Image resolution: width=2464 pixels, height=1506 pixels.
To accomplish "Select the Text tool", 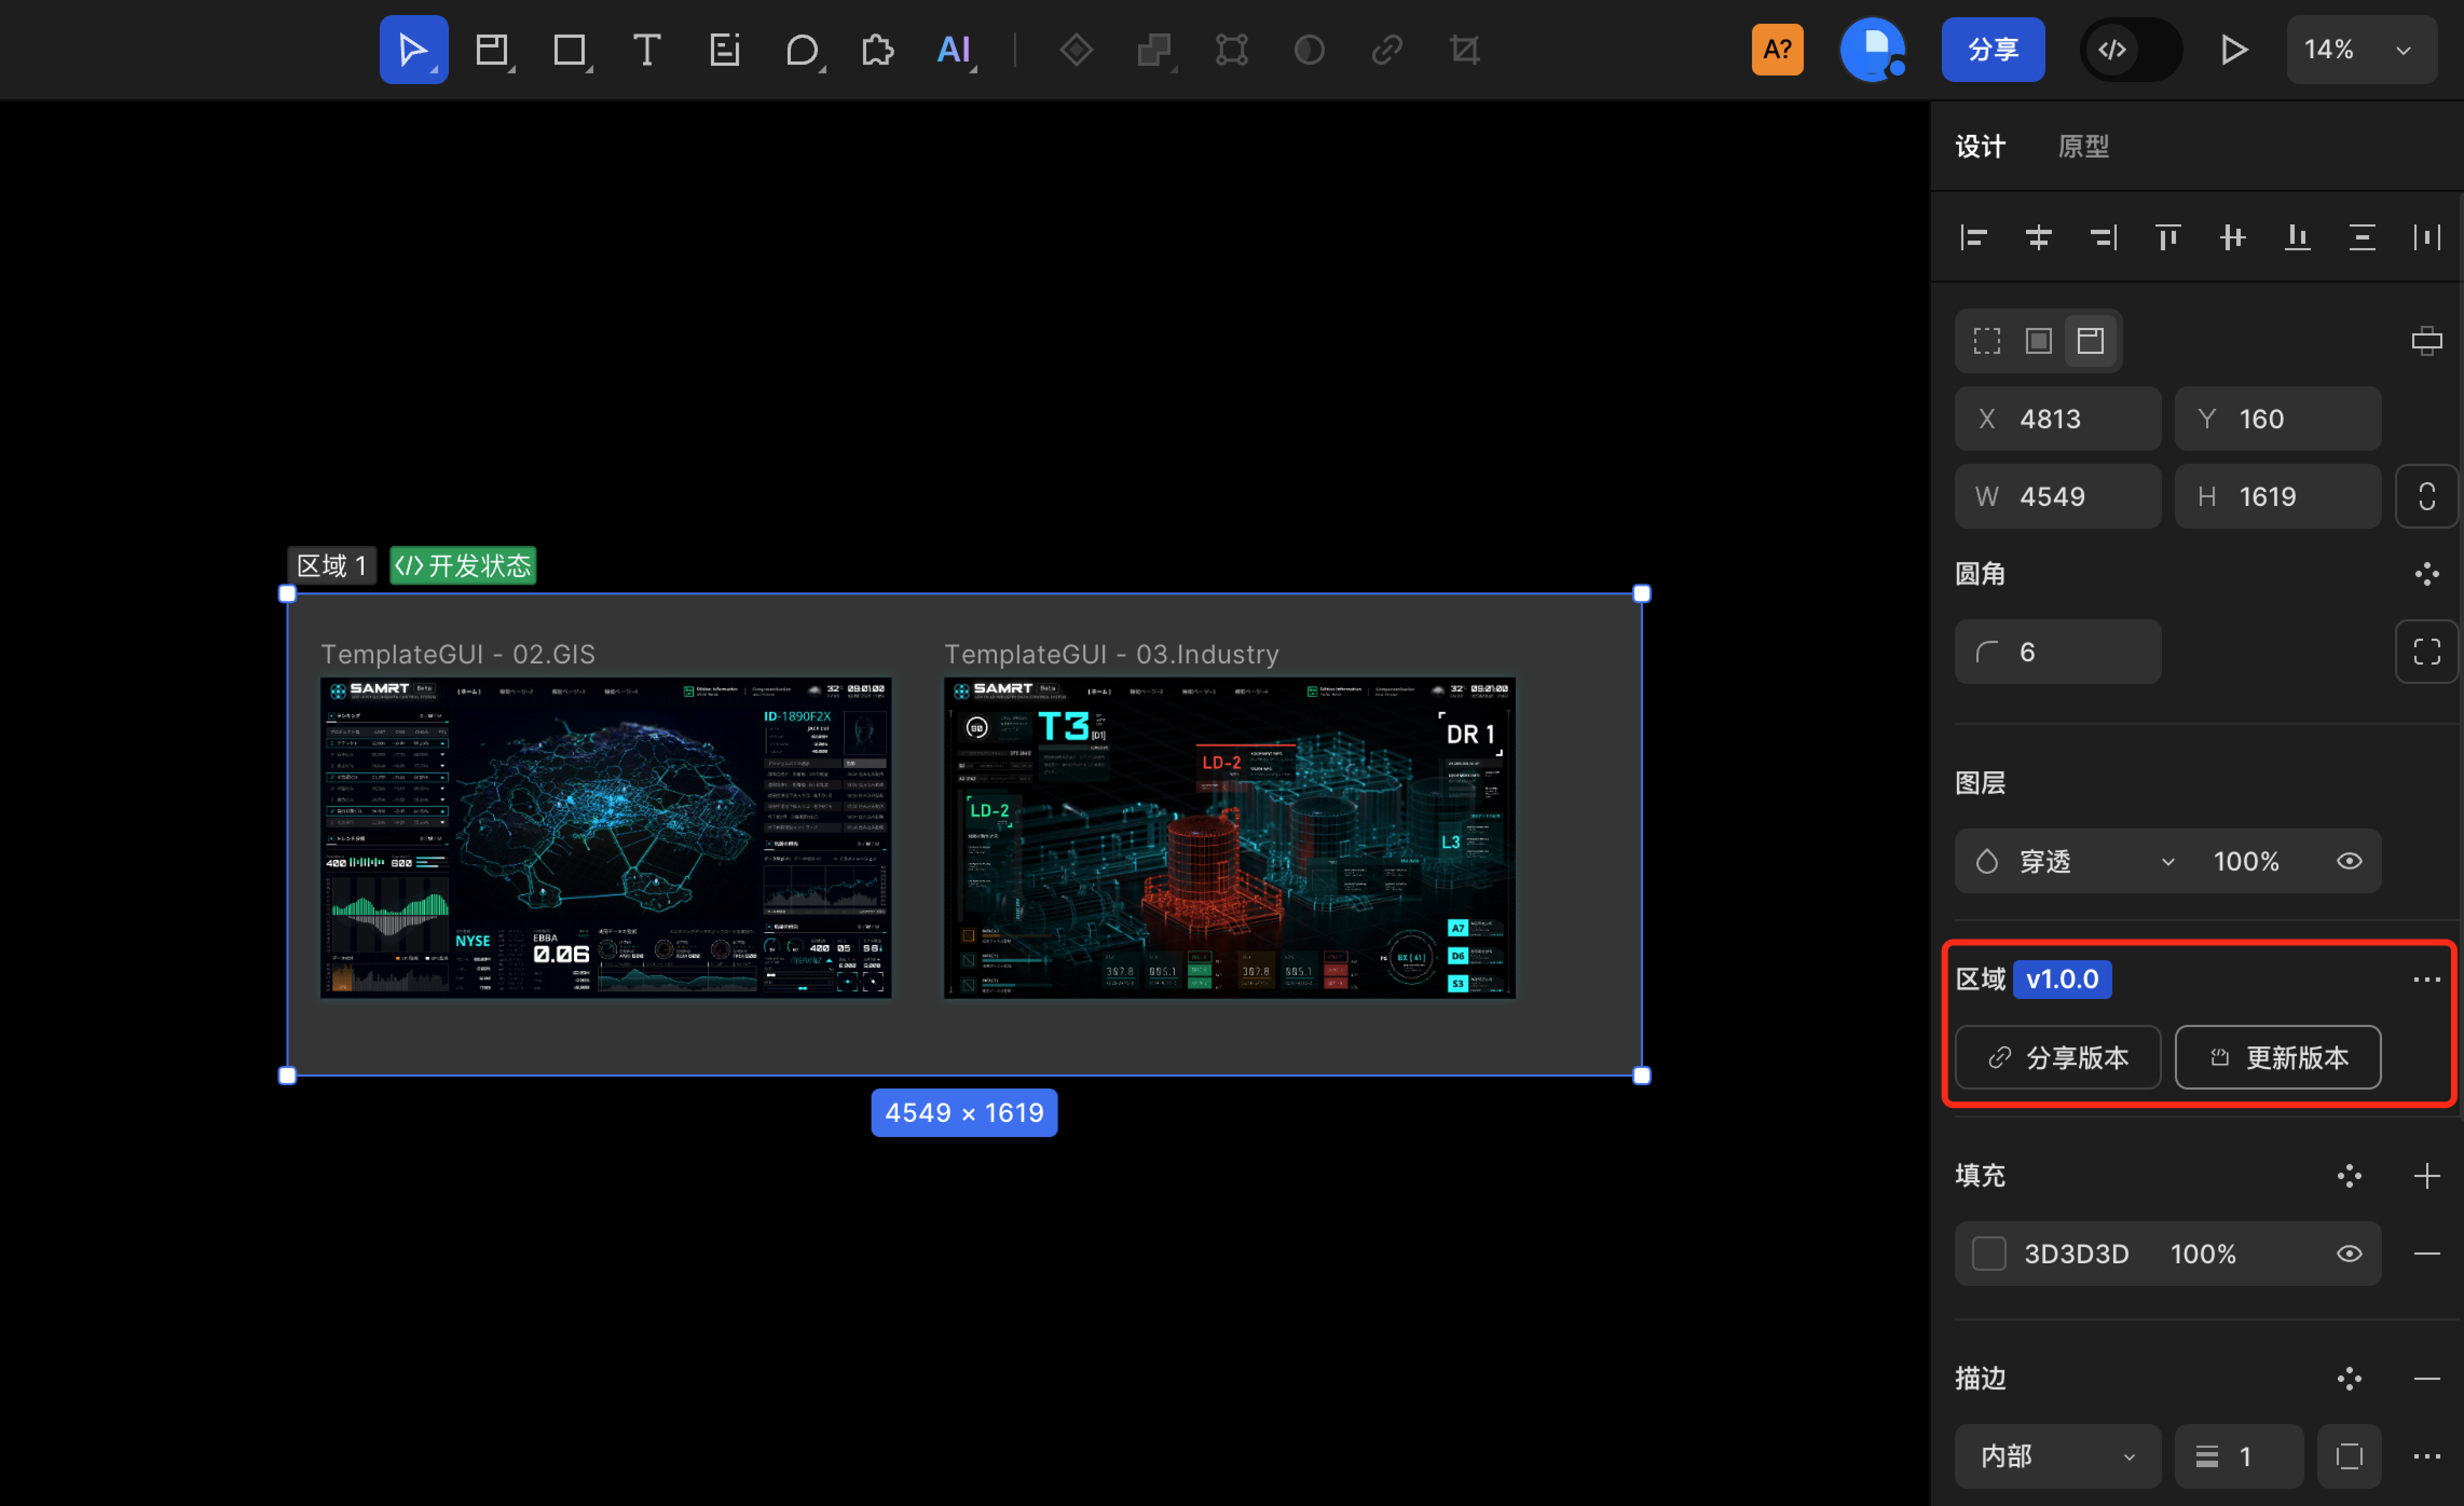I will tap(647, 50).
